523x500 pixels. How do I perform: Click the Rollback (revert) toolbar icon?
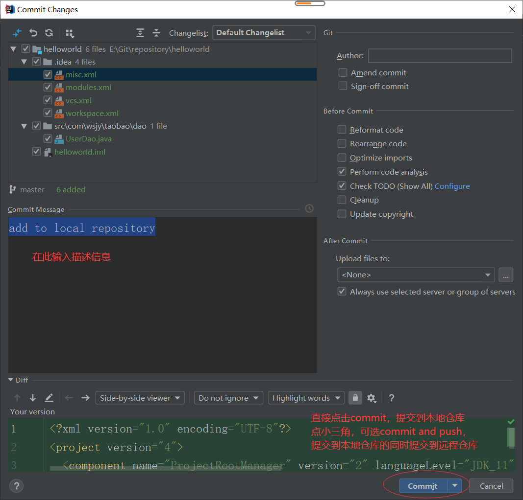click(x=33, y=33)
